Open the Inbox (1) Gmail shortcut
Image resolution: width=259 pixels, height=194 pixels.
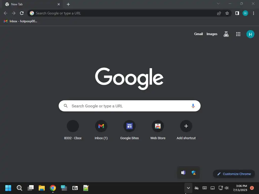pyautogui.click(x=101, y=130)
